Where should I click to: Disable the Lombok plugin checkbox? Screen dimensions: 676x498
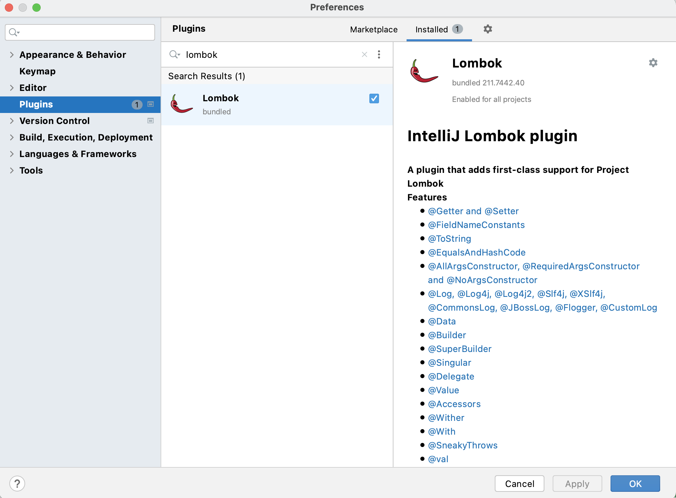click(374, 98)
